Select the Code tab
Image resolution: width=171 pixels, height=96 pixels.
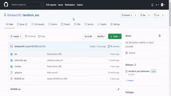9,24
